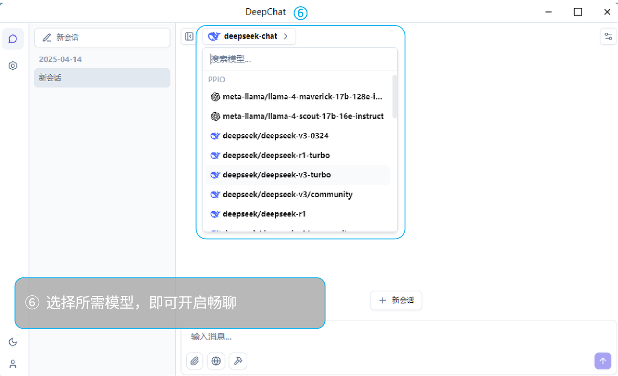Expand the deepseek-chat model selector
This screenshot has height=376, width=618.
249,36
